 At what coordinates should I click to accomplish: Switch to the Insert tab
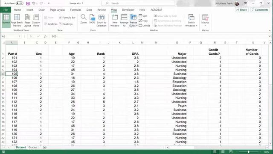coord(30,10)
